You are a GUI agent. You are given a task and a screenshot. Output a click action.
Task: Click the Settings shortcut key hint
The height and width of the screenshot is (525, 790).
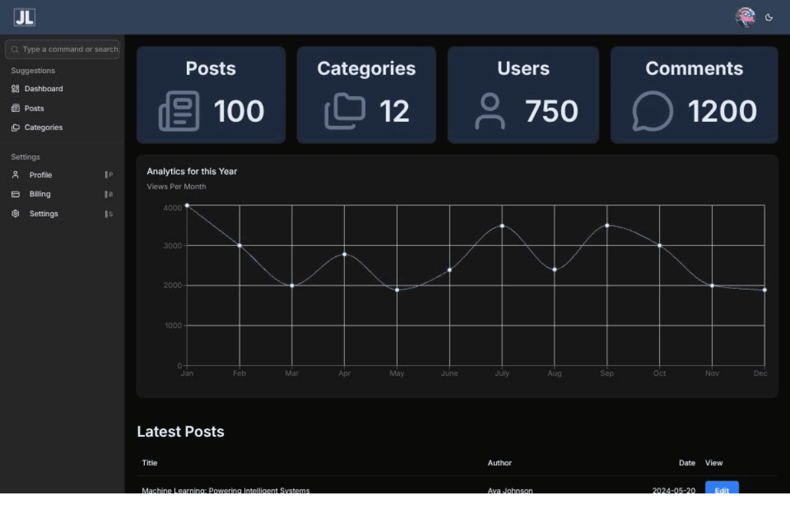[x=109, y=214]
